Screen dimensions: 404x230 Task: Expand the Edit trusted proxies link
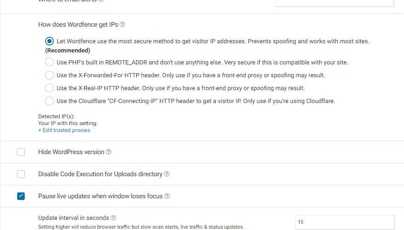pos(64,130)
